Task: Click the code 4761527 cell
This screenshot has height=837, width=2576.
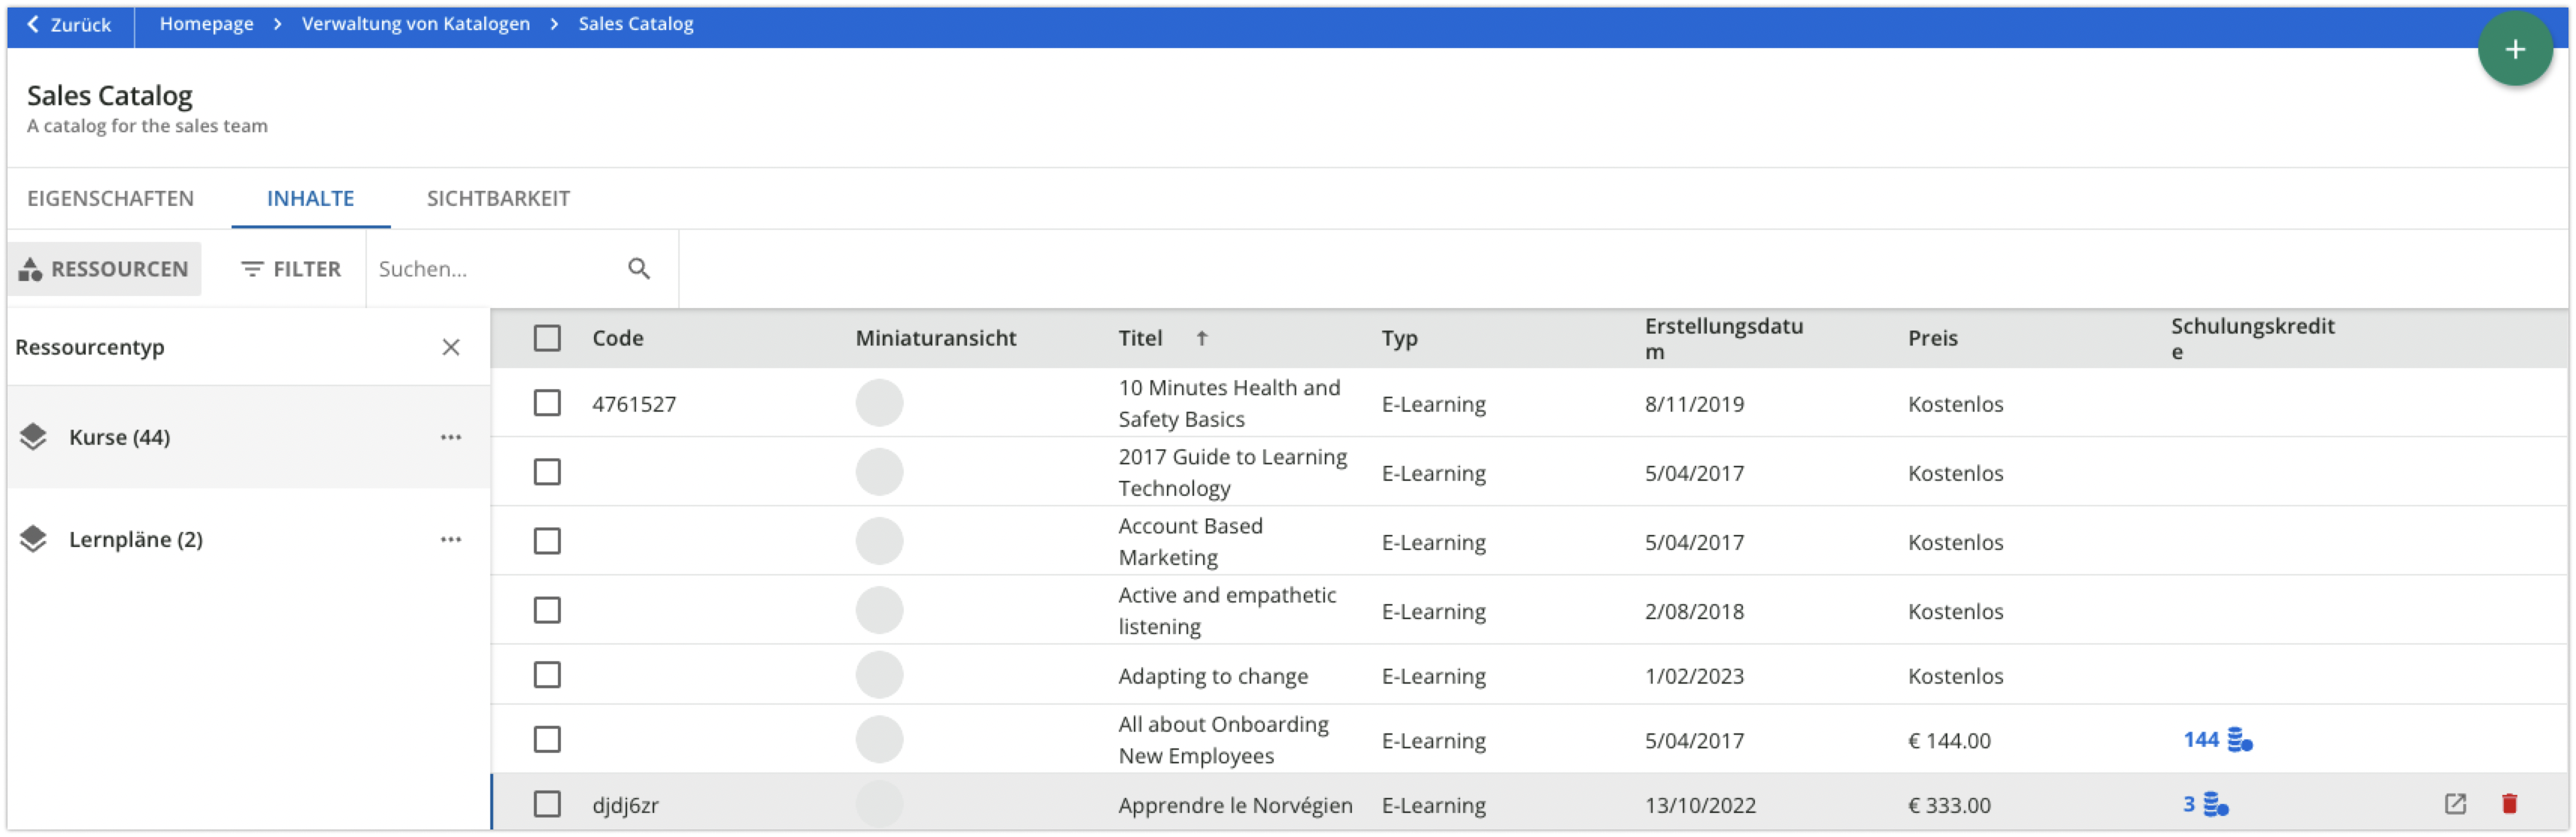Action: tap(634, 403)
